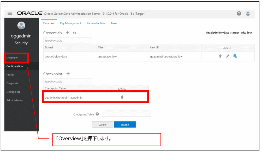Delete the target1adw_low credential

point(220,56)
